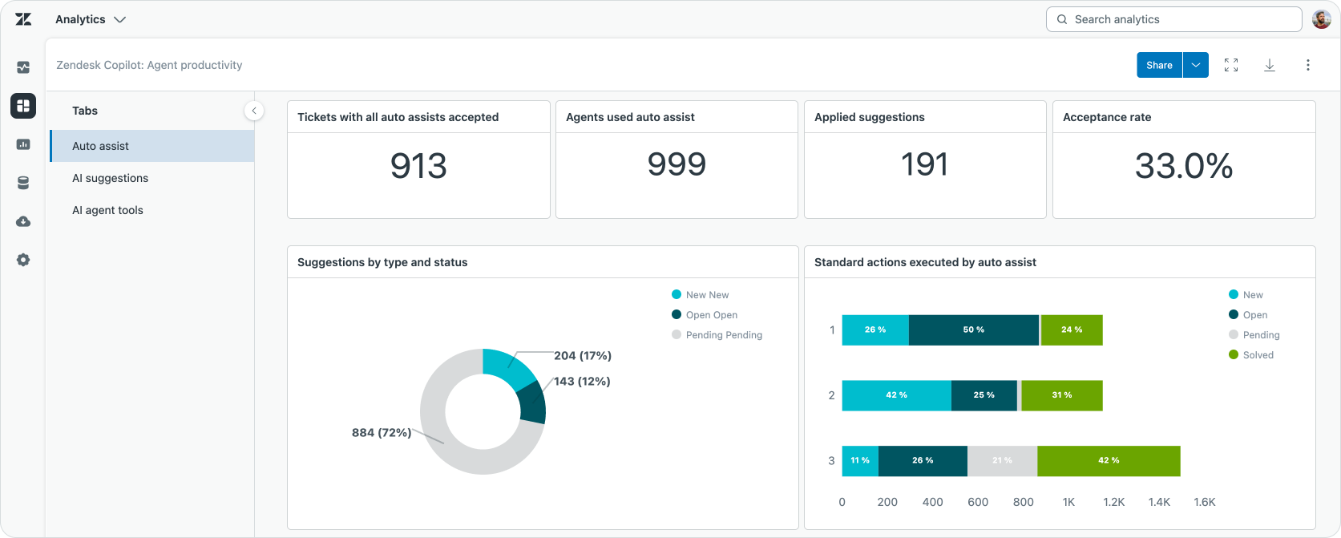
Task: Click the cloud download sidebar icon
Action: 23,221
